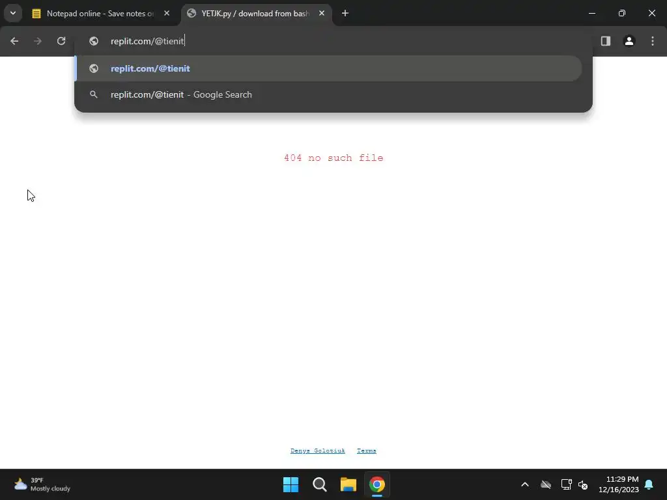This screenshot has width=667, height=500.
Task: Restore down the Chrome window
Action: pos(622,13)
